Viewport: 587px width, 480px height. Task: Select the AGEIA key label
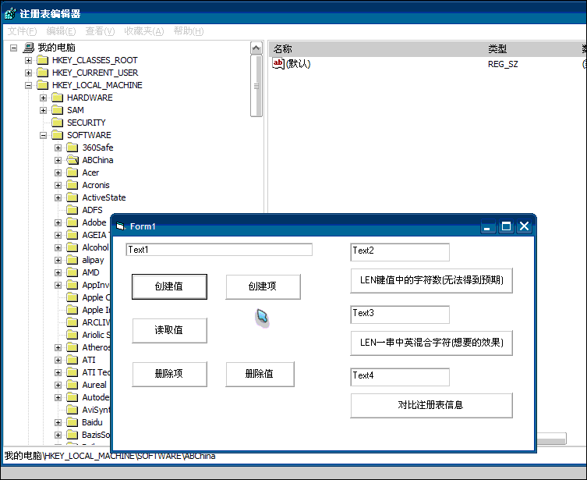[x=94, y=235]
